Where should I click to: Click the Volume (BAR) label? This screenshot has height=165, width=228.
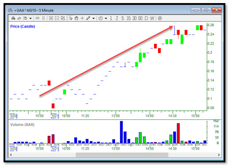22,125
